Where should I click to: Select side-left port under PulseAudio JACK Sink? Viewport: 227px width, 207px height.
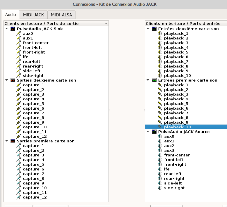(x=32, y=71)
